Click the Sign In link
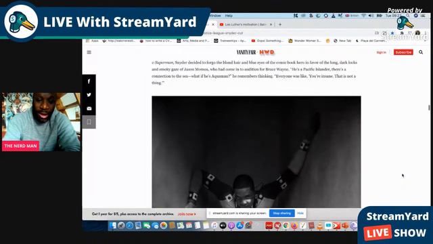The height and width of the screenshot is (244, 433). click(382, 52)
